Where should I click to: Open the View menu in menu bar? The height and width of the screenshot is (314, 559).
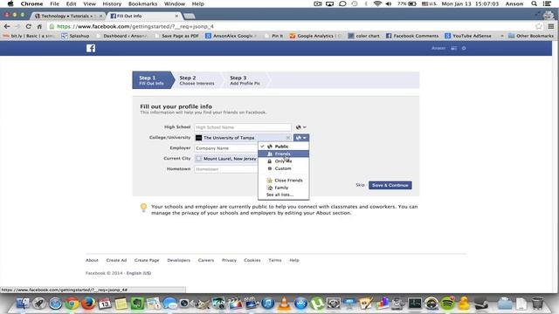tap(89, 3)
